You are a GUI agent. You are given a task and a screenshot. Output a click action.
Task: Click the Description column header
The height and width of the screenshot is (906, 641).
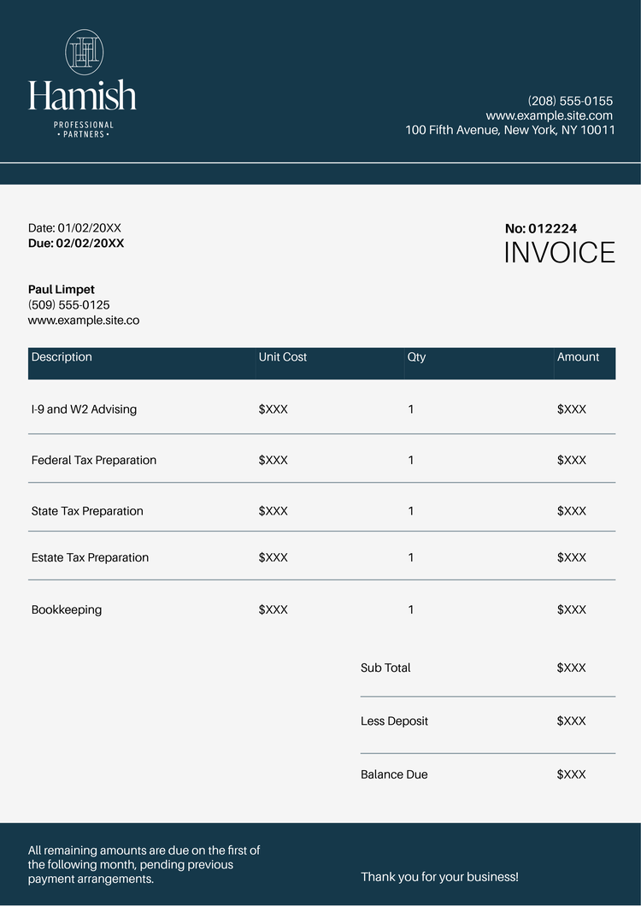[62, 357]
